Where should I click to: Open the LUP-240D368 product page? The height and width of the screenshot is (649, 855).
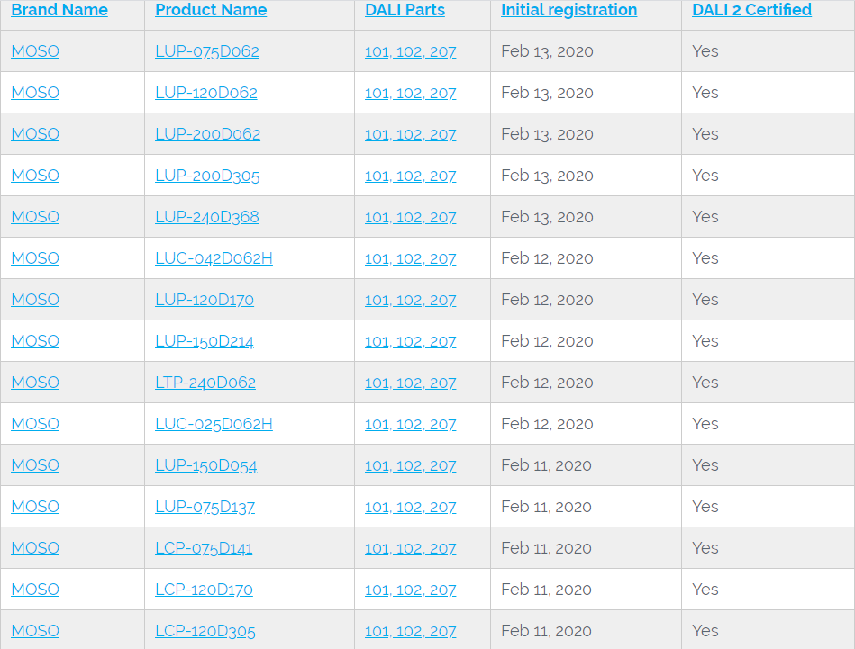click(x=206, y=217)
